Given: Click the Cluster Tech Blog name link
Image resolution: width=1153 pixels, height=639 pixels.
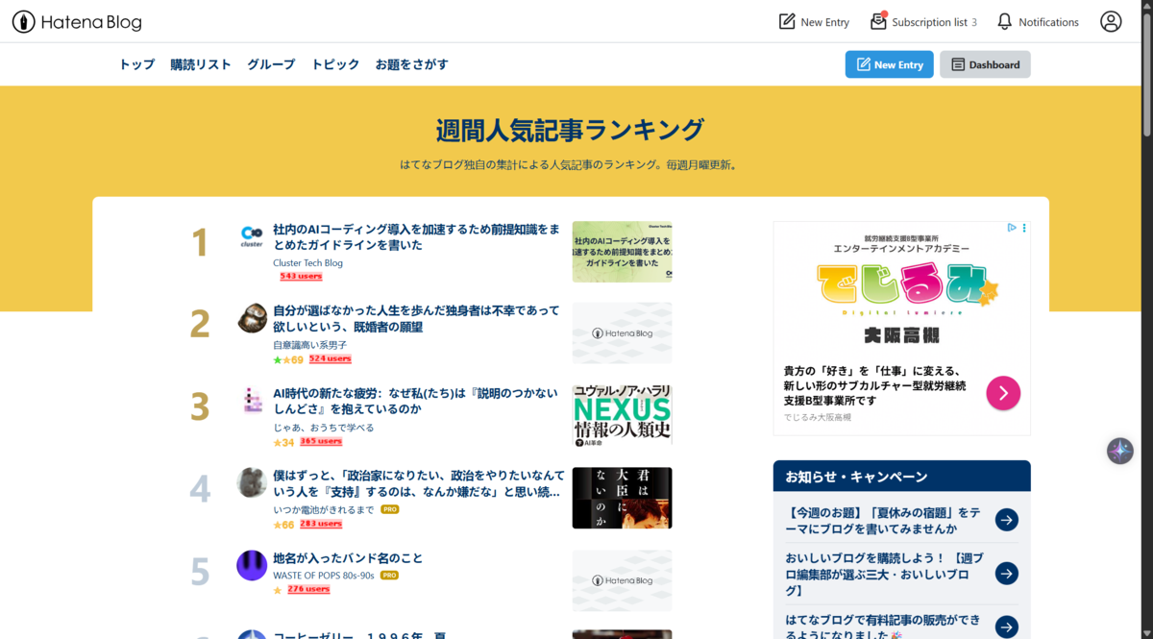Looking at the screenshot, I should point(307,263).
